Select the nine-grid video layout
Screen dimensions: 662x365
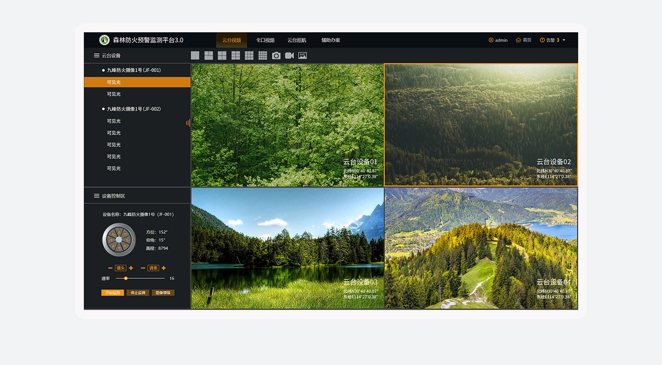tap(249, 56)
